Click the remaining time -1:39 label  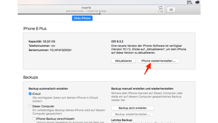coord(160,12)
